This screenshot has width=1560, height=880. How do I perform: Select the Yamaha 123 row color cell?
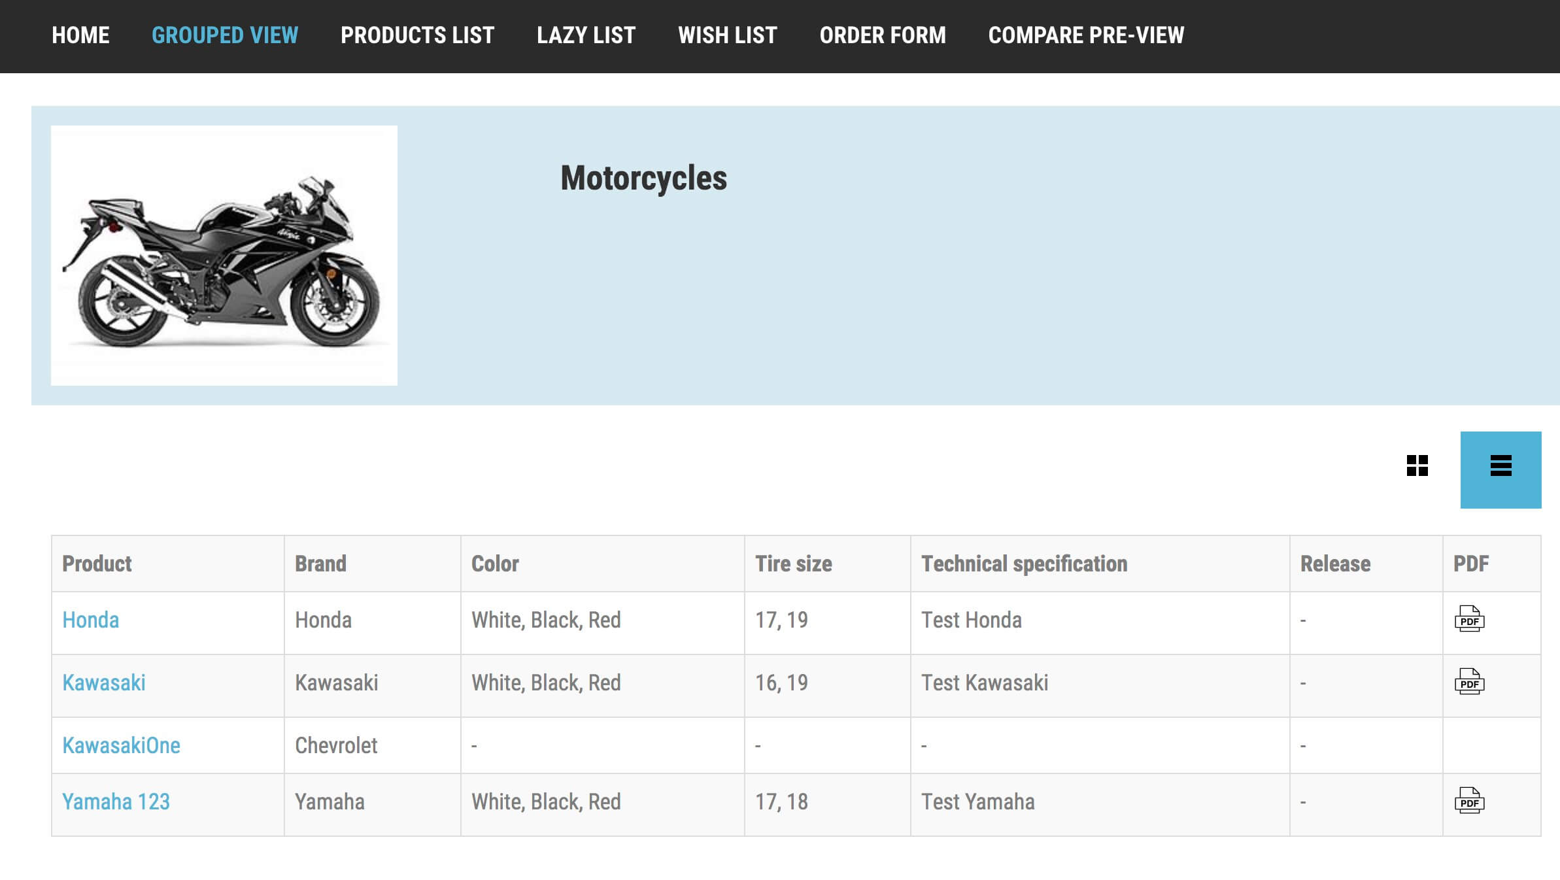[603, 805]
